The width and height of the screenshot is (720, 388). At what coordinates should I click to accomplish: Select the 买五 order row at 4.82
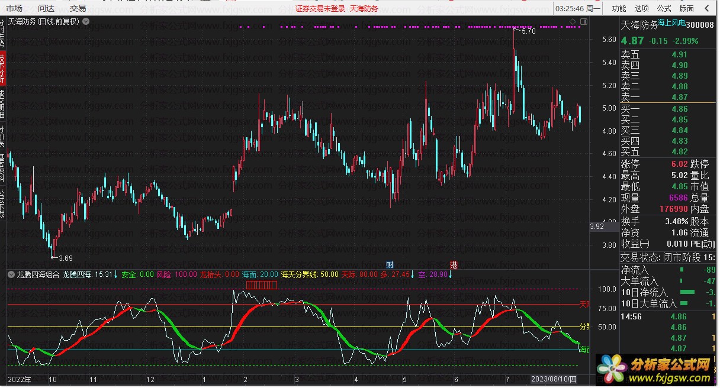tap(669, 151)
